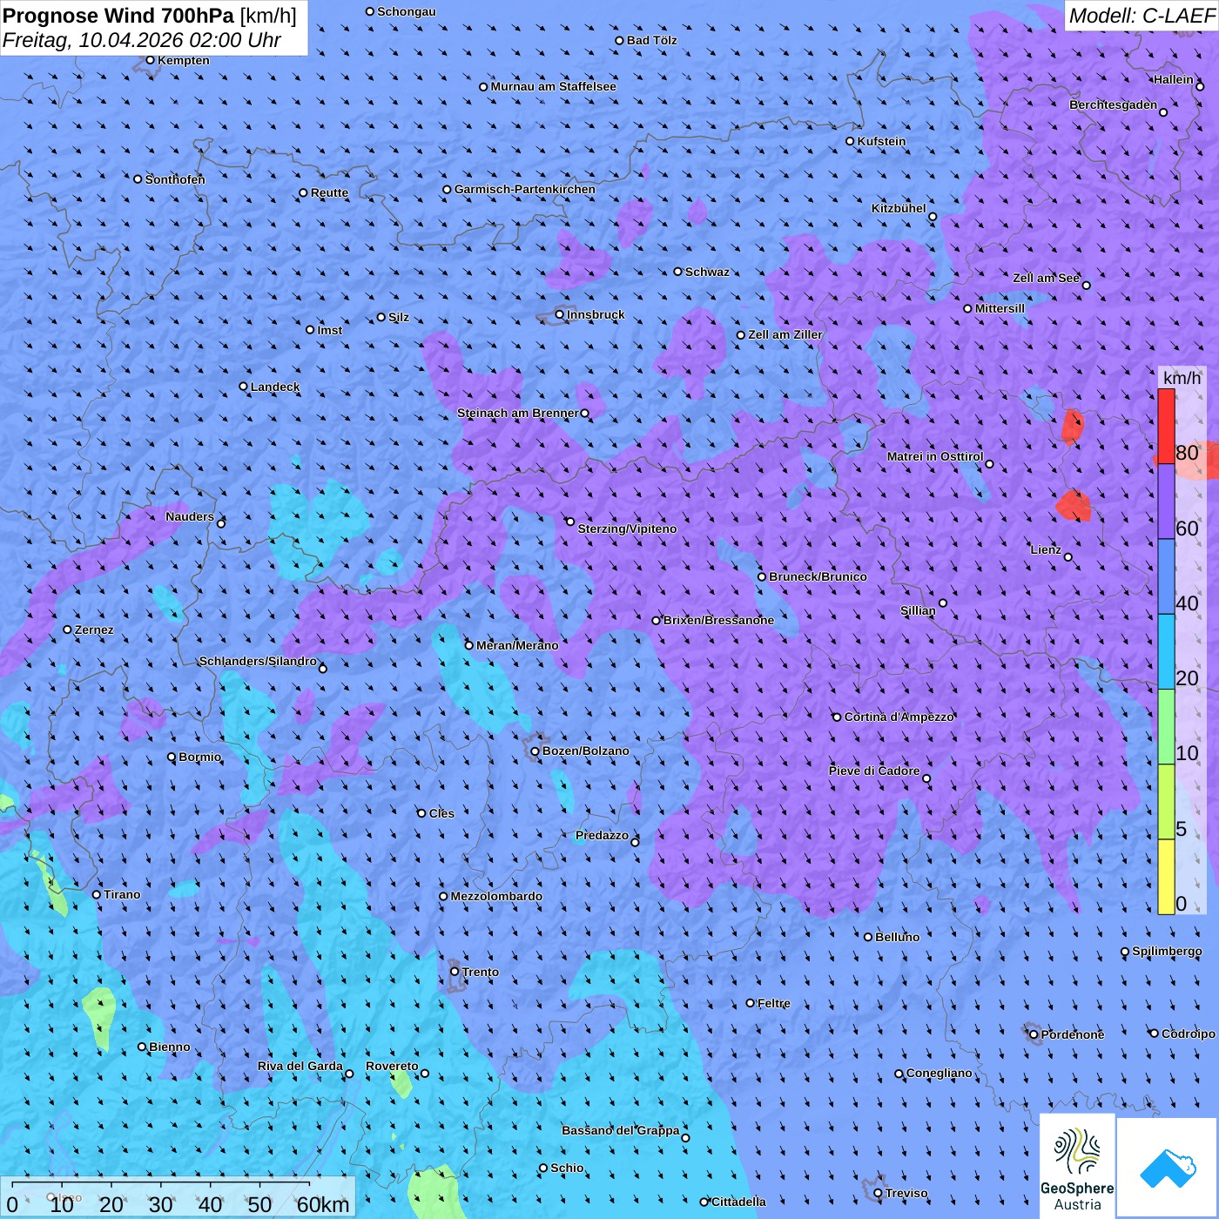Click the 'Spilimbergo' label
The image size is (1219, 1219).
point(1167,951)
